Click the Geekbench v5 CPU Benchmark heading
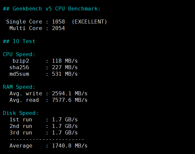 point(52,9)
